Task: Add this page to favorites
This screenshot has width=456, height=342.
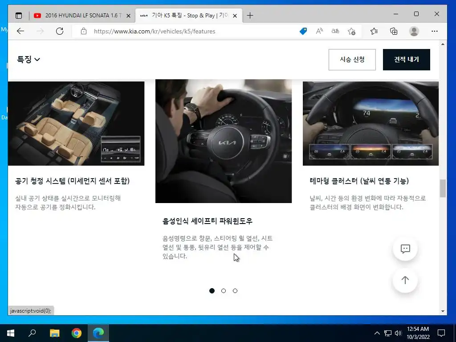Action: coord(352,31)
